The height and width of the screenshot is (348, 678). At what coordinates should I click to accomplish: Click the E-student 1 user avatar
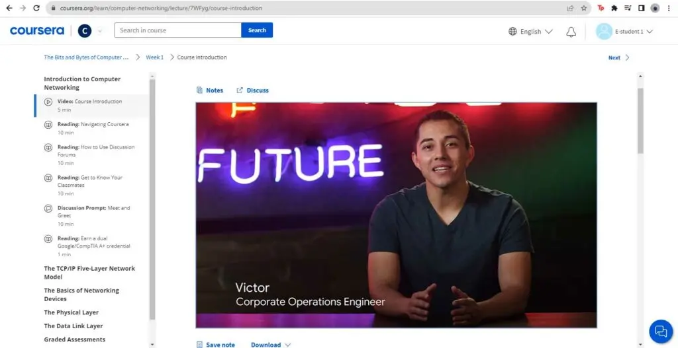tap(604, 32)
